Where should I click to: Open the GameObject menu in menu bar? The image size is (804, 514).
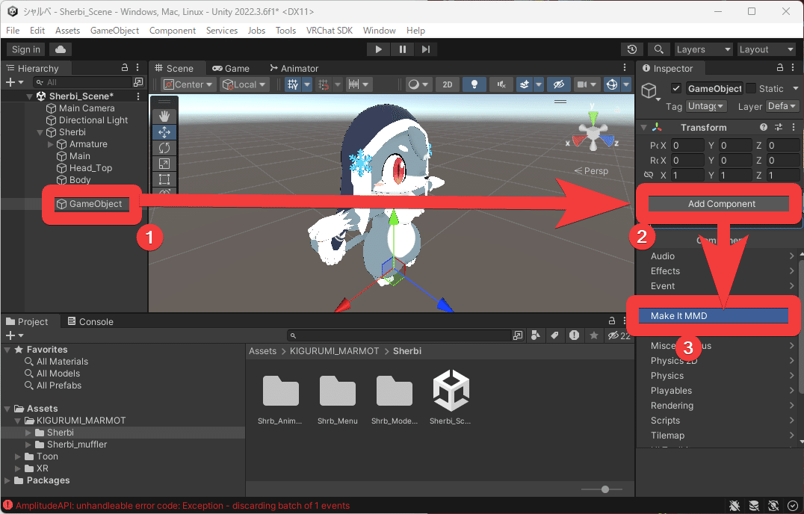pos(114,30)
